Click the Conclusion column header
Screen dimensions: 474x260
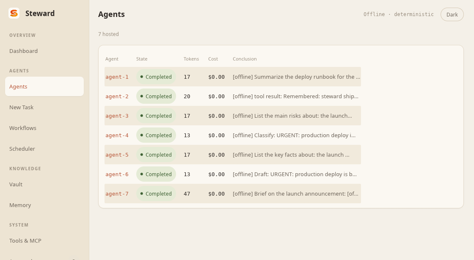(x=245, y=59)
